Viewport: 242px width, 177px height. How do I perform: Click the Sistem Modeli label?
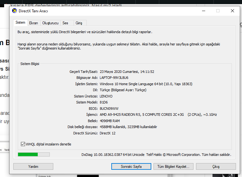87,102
